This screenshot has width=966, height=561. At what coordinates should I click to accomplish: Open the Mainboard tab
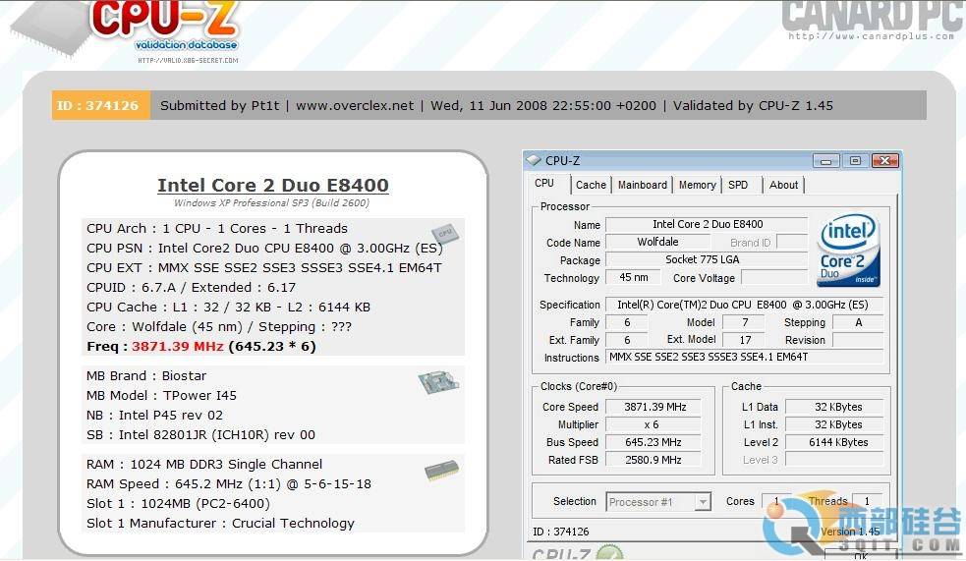643,185
